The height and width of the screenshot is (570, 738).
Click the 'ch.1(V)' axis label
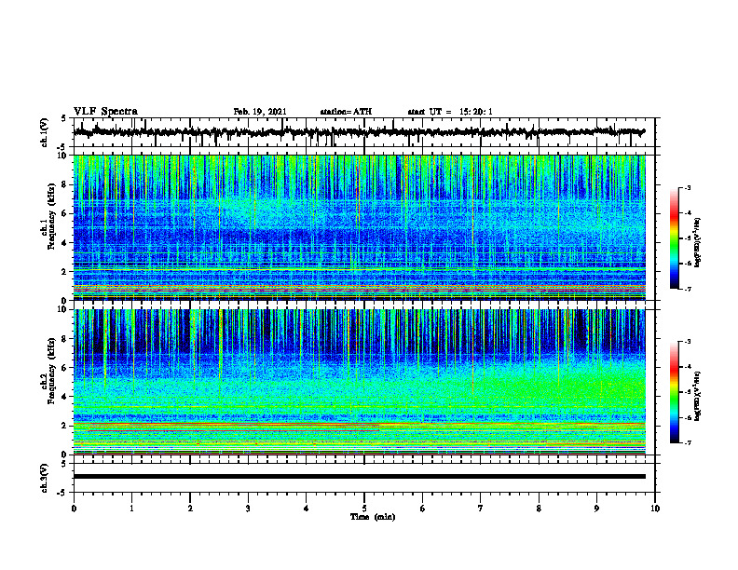(x=44, y=132)
